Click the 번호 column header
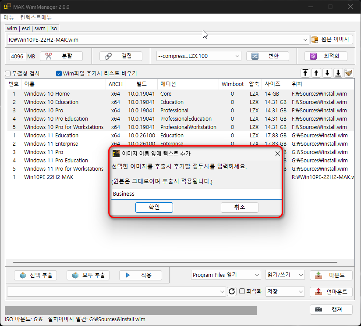Screen dimensions: 361x326 (x=14, y=84)
